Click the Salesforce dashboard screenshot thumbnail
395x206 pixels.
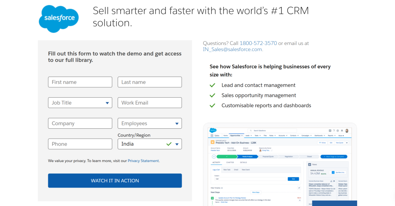(280, 164)
